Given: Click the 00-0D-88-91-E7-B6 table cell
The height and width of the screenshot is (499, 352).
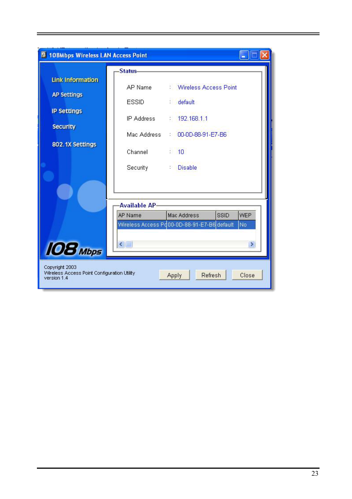Looking at the screenshot, I should click(191, 225).
